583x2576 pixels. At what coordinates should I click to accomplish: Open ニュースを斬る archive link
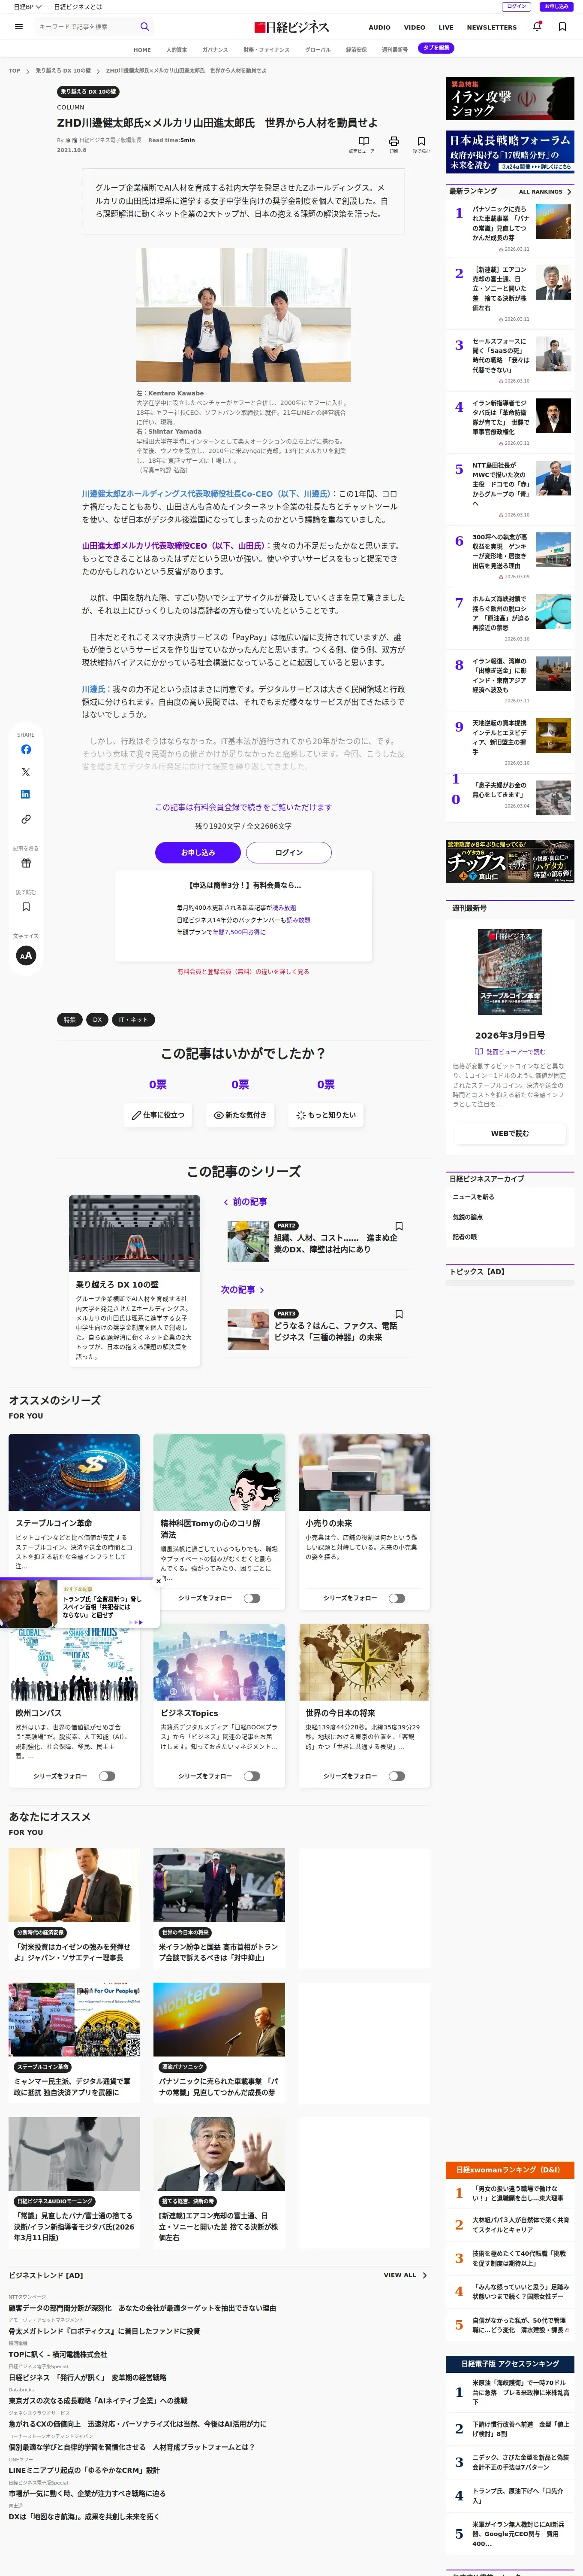pos(473,1196)
